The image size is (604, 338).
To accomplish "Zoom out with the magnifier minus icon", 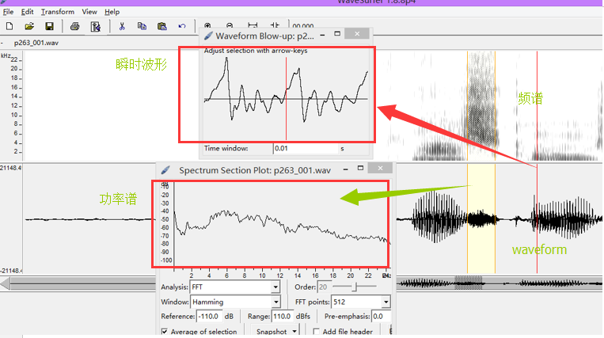I will [x=230, y=26].
